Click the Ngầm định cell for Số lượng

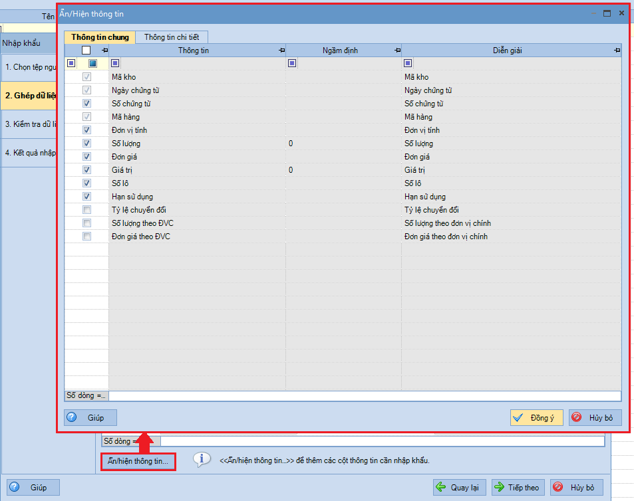coord(343,144)
